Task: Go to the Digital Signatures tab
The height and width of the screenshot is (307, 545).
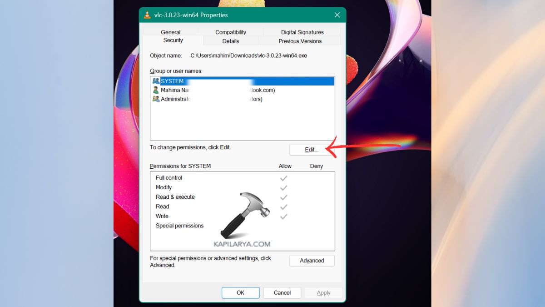Action: coord(302,32)
